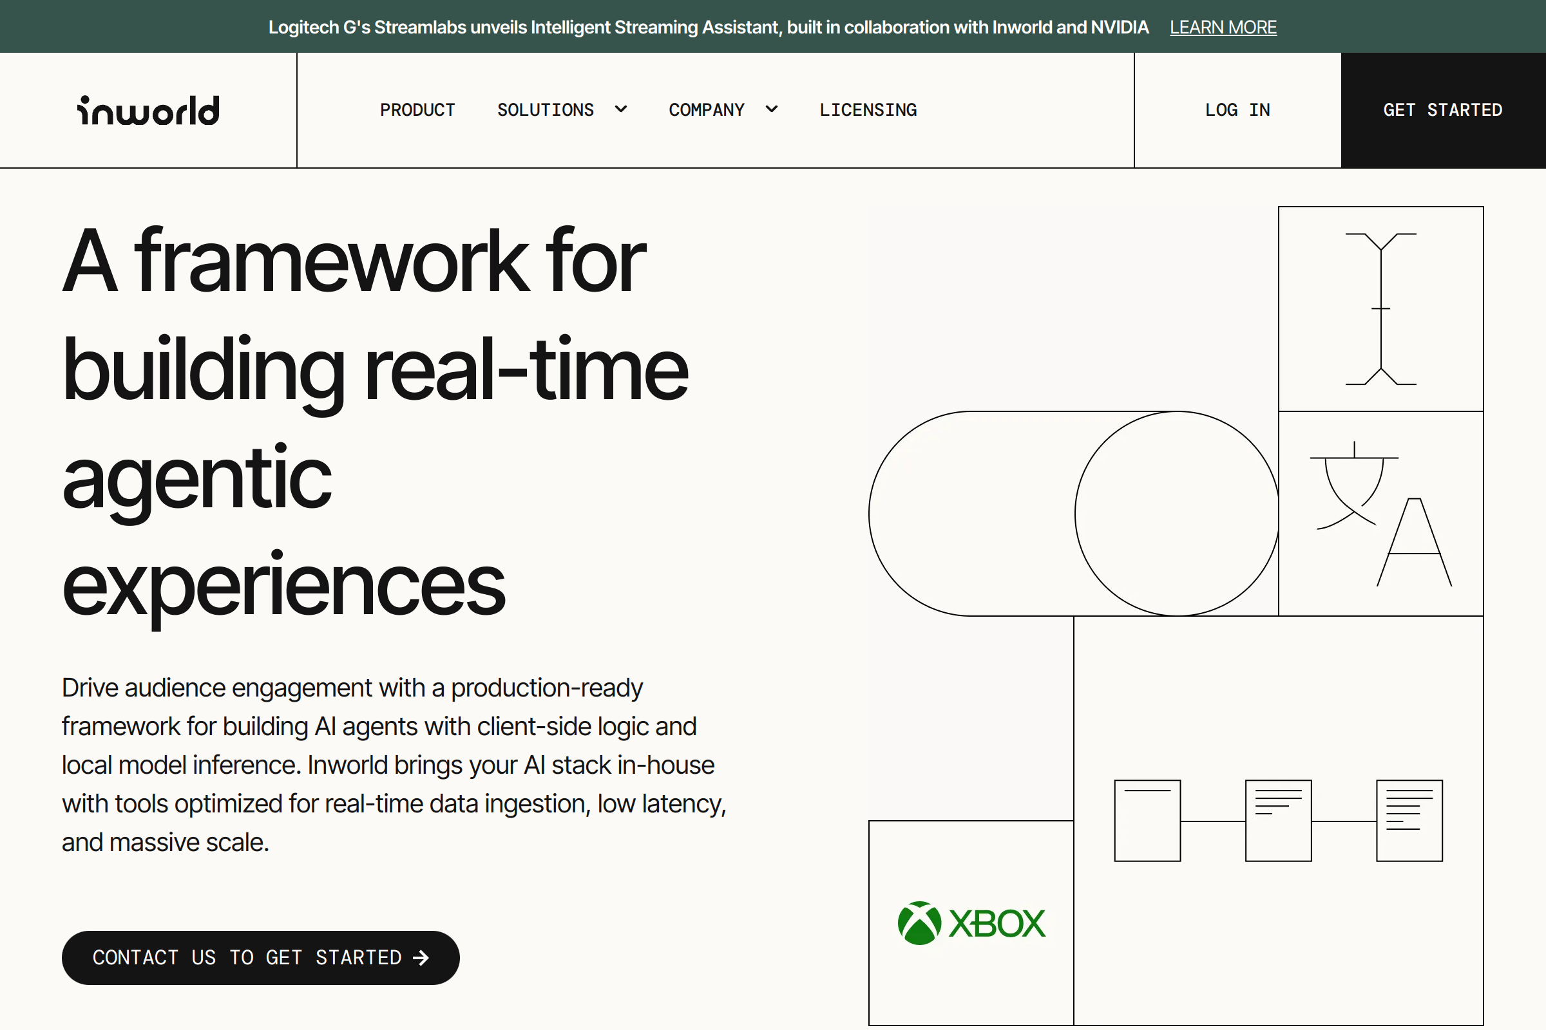Click the Streamlabs announcement banner text
The width and height of the screenshot is (1546, 1030).
[x=708, y=27]
